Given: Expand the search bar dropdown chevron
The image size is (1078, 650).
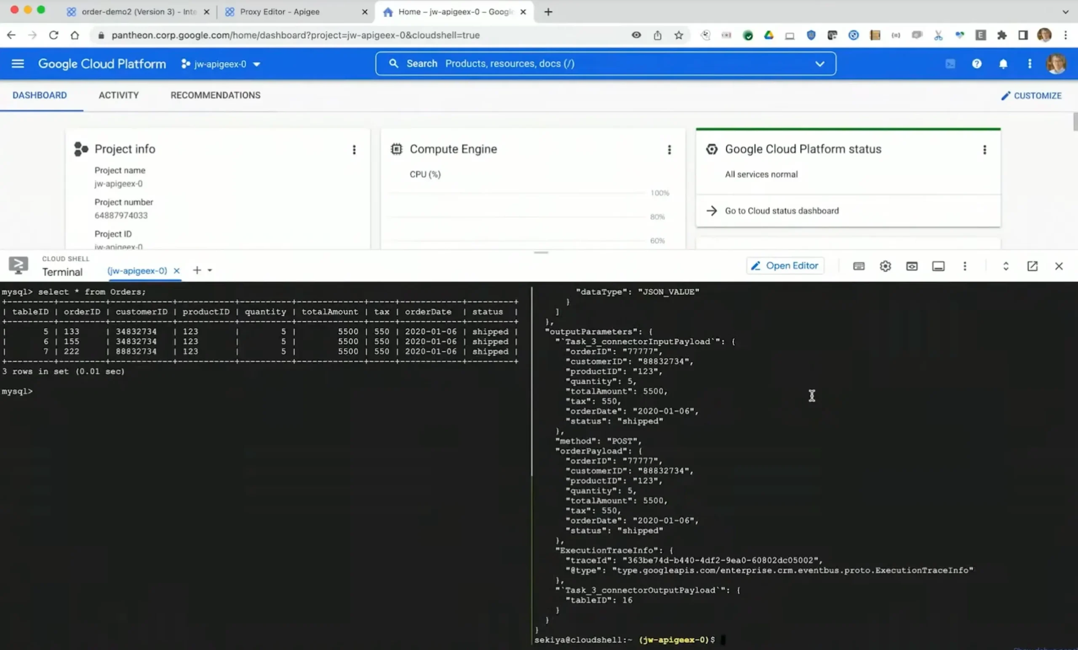Looking at the screenshot, I should [819, 64].
